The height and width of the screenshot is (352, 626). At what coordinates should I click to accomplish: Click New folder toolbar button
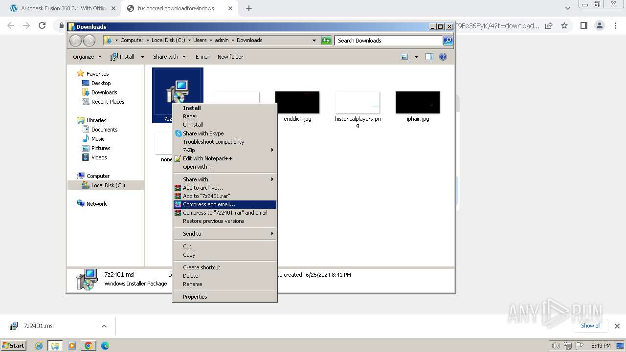pyautogui.click(x=230, y=57)
